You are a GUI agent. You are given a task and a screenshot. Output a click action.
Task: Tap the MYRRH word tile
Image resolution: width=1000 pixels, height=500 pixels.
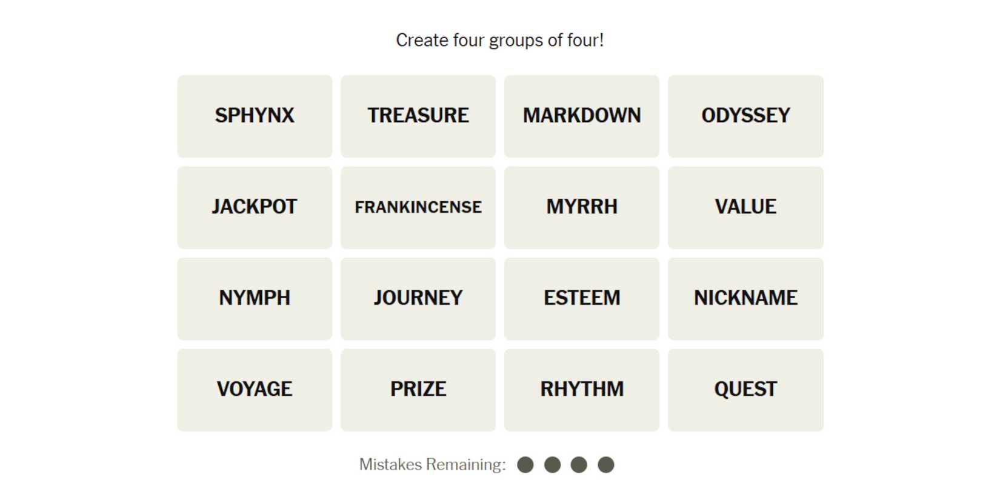[582, 207]
